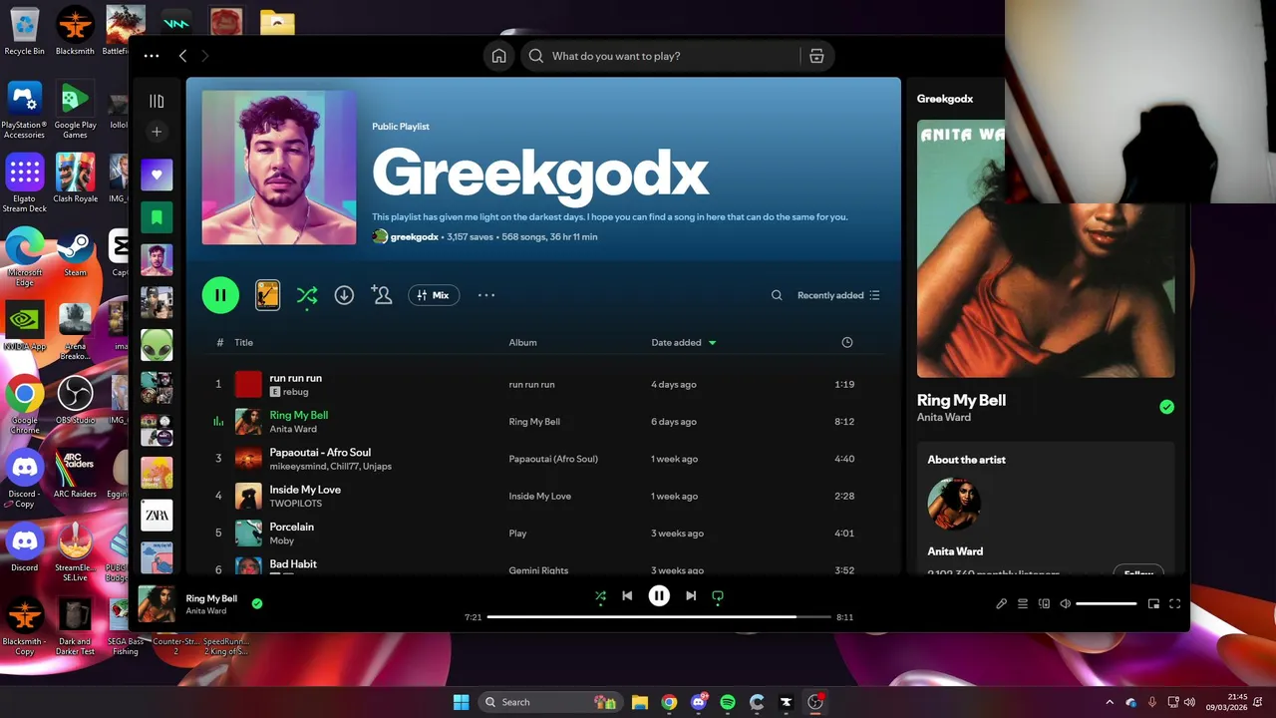Screen dimensions: 1276x718
Task: Follow Anita Ward button
Action: (1138, 573)
